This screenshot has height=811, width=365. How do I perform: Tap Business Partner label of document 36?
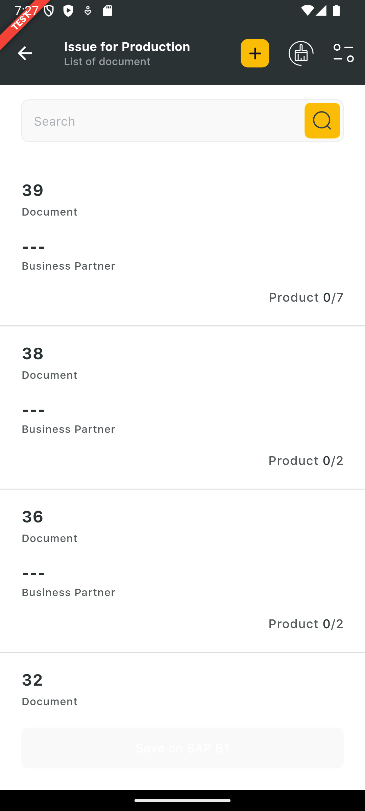point(68,592)
